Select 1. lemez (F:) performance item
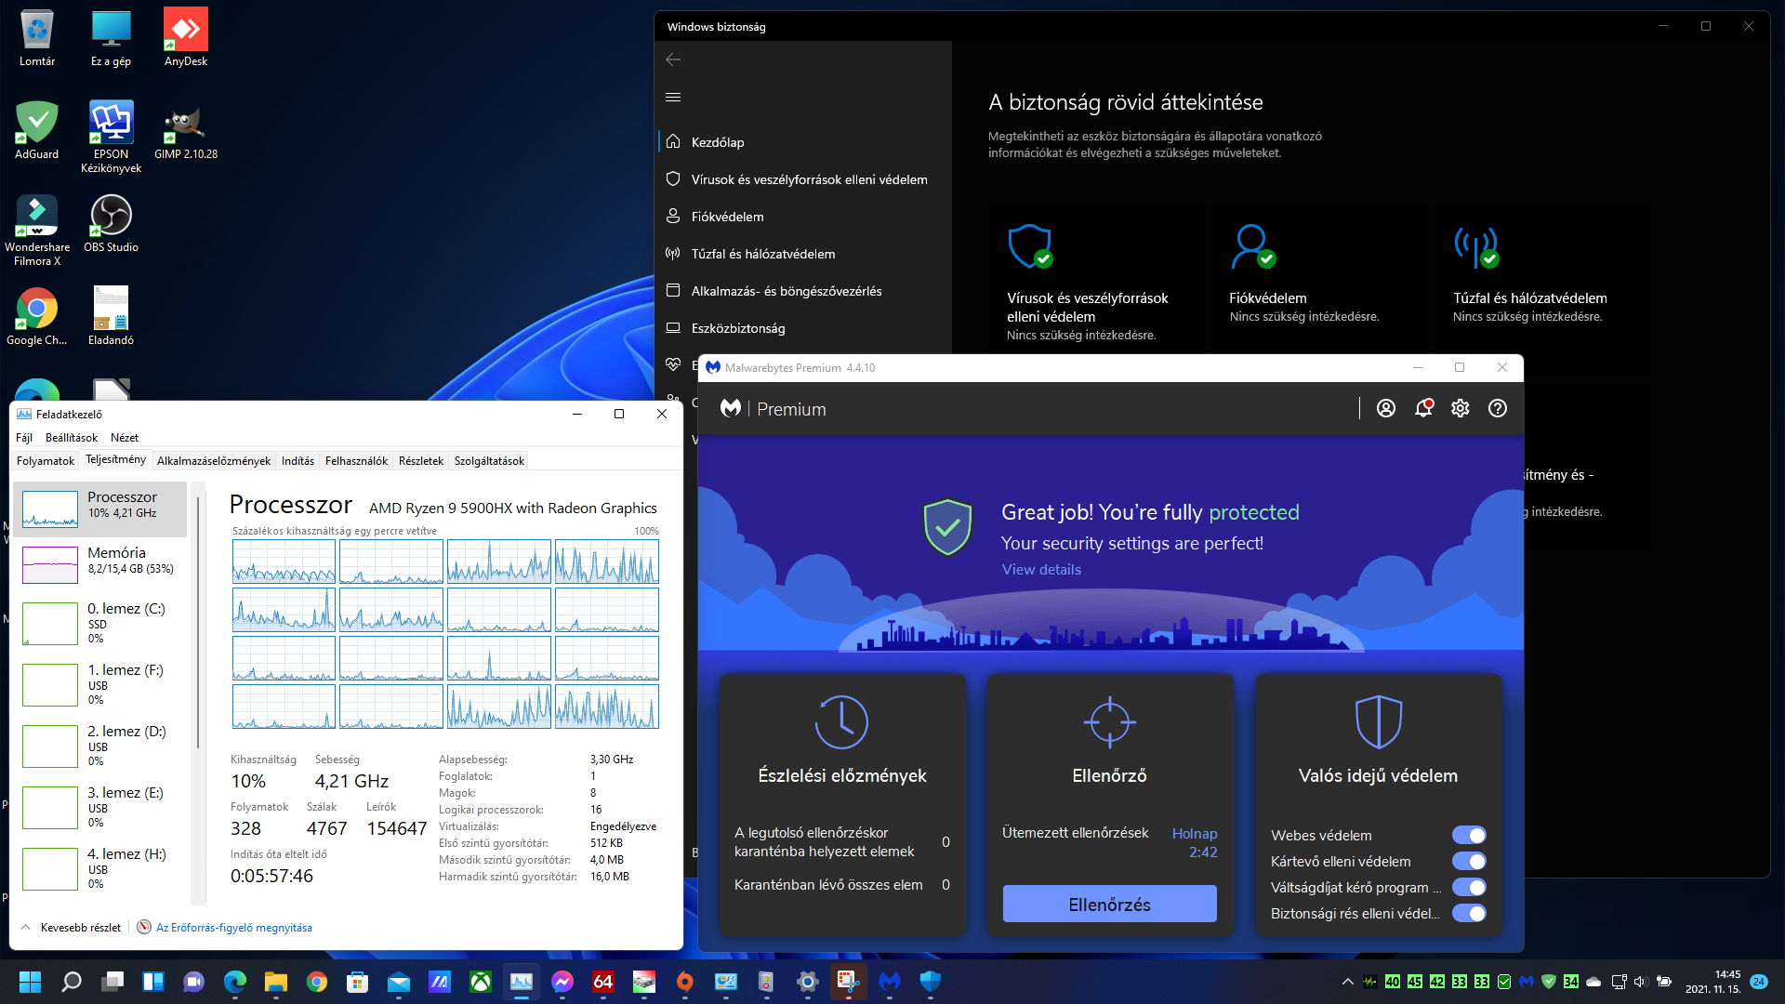1785x1004 pixels. tap(100, 685)
